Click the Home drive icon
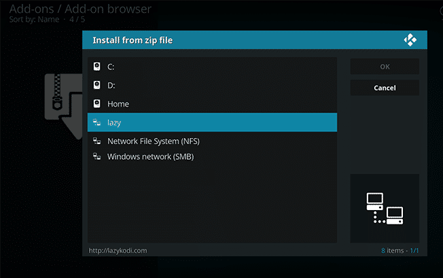The image size is (443, 278). [97, 104]
